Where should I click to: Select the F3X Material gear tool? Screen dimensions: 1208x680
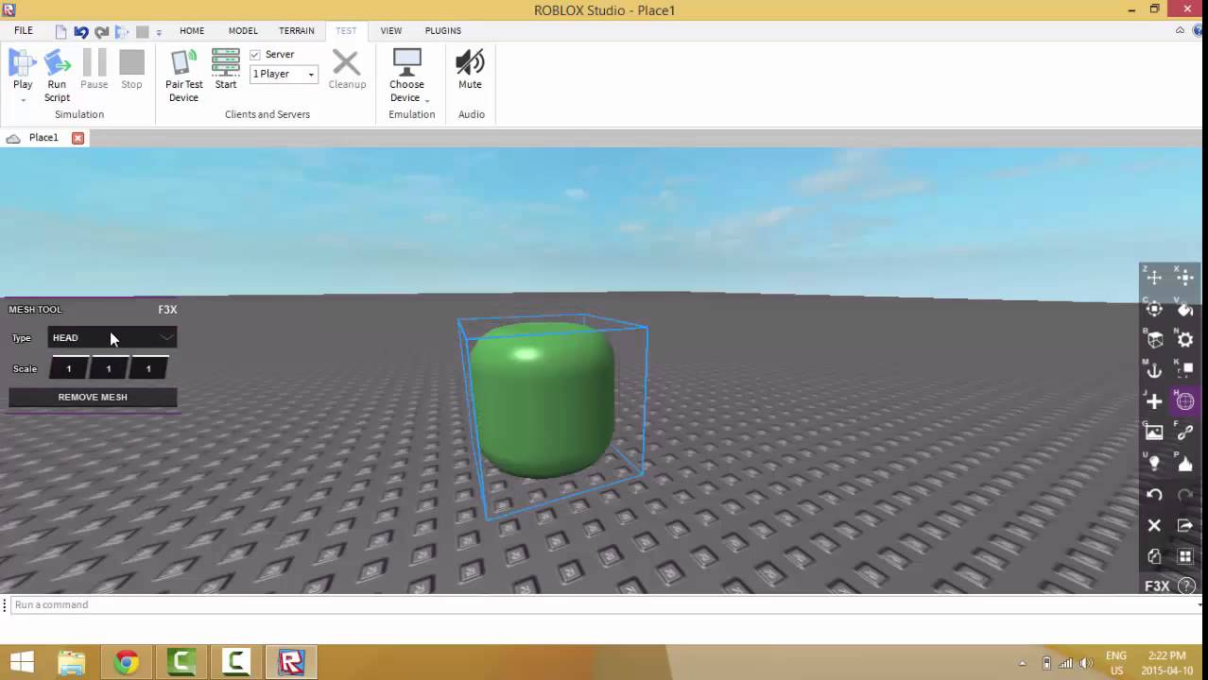pos(1185,340)
